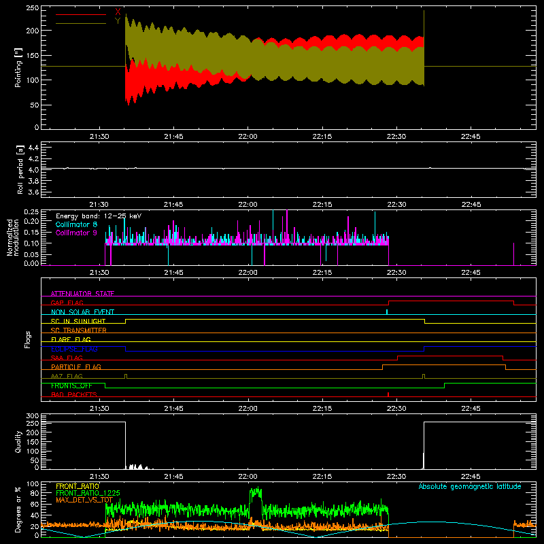Viewport: 544px width, 544px height.
Task: Click the NON_SOLAR_EVENT cyan spike marker
Action: (387, 312)
